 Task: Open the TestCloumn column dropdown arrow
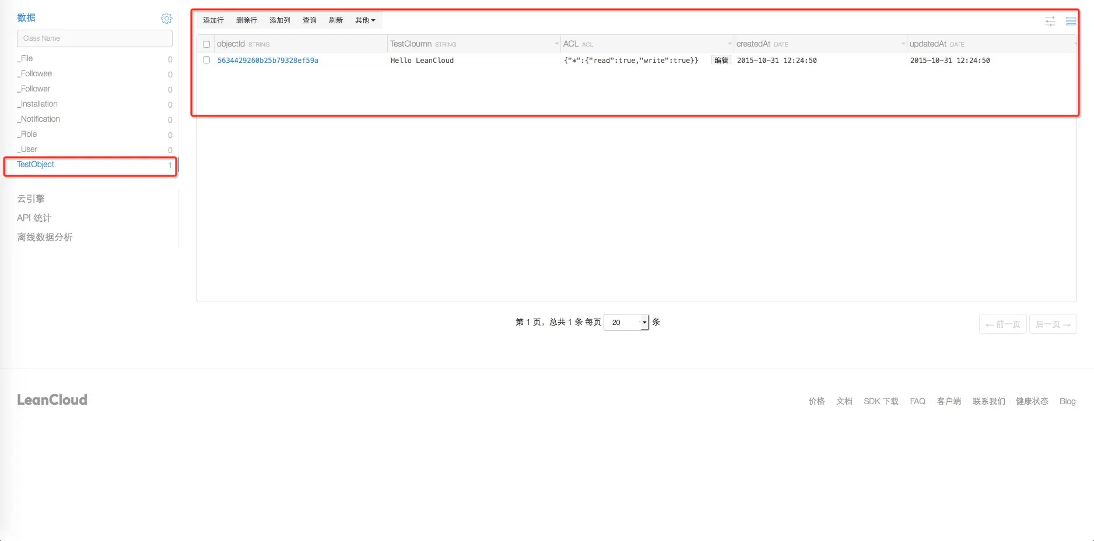click(556, 44)
